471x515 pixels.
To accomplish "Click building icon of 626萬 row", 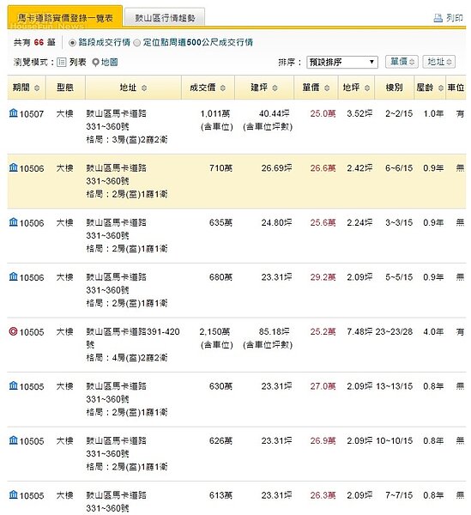I will pyautogui.click(x=14, y=440).
